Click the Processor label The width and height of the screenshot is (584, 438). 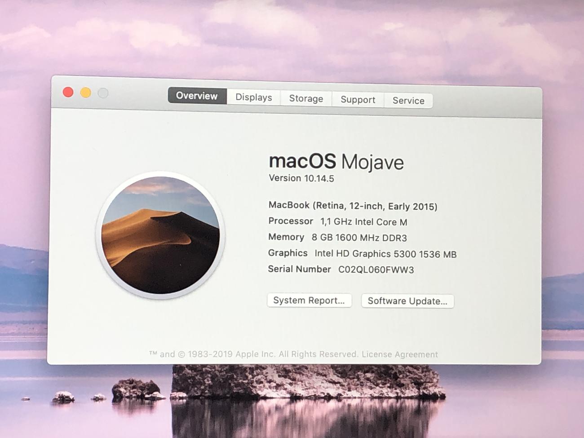point(291,221)
